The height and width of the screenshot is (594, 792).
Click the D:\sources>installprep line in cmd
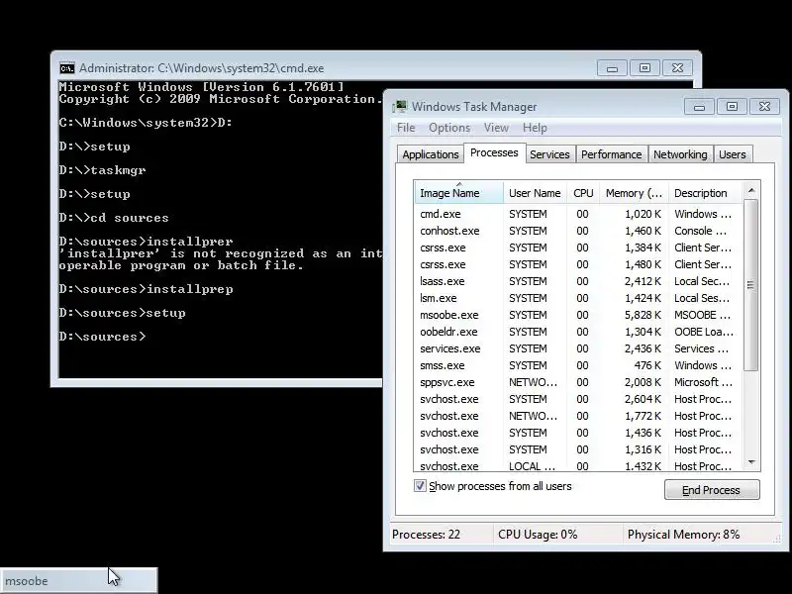tap(146, 289)
